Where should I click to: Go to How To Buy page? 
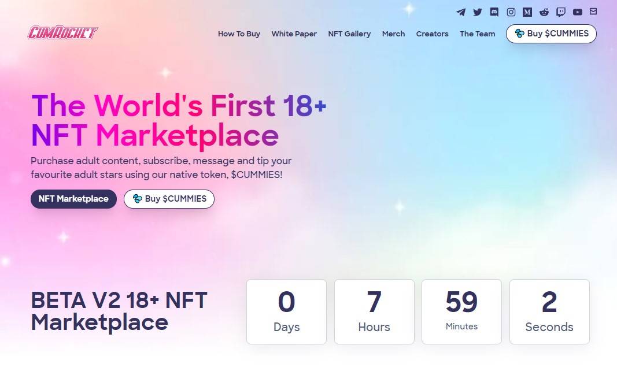[x=239, y=34]
